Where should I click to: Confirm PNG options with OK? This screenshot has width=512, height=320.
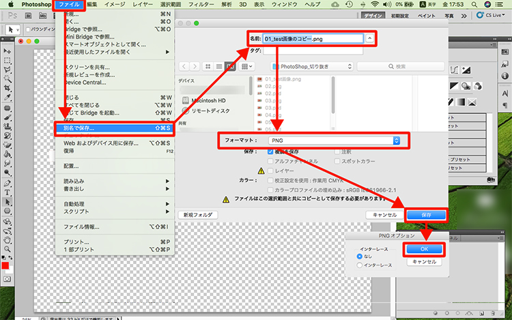[424, 249]
